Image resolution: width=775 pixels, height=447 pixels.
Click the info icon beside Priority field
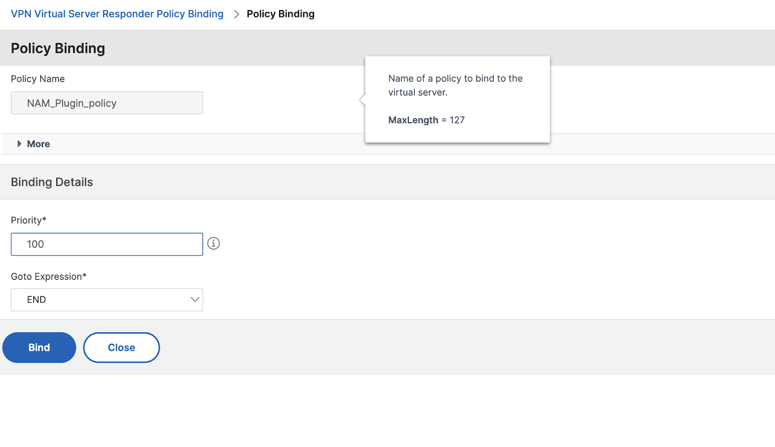coord(214,244)
